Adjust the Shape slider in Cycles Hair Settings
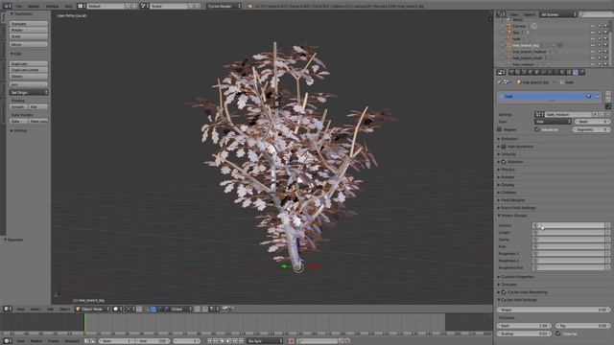The width and height of the screenshot is (614, 345). [554, 310]
